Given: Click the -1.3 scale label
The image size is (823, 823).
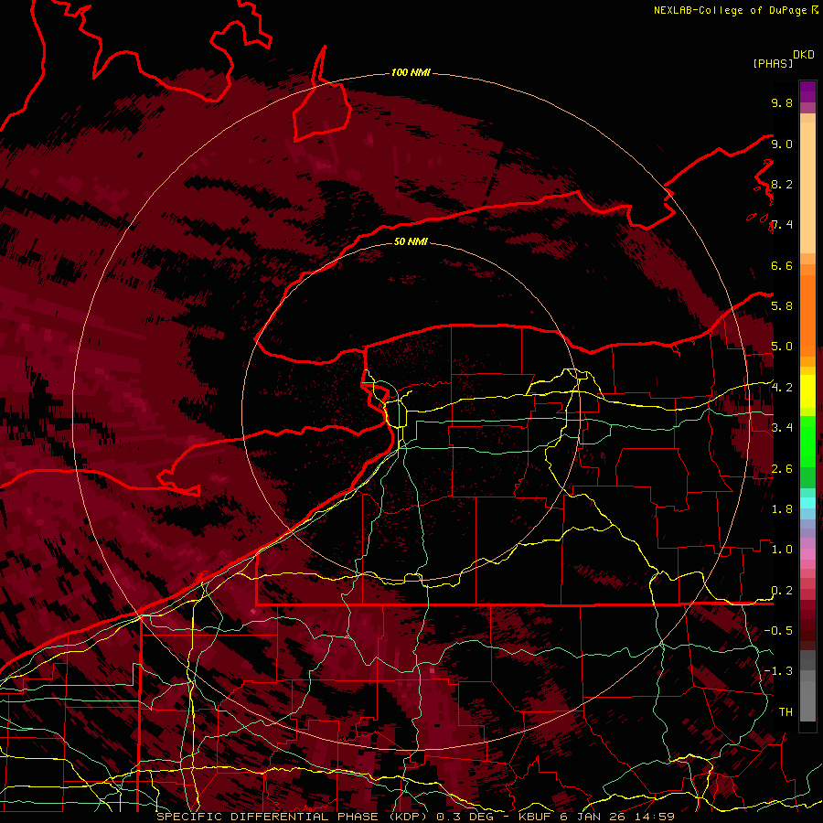Looking at the screenshot, I should click(x=778, y=671).
